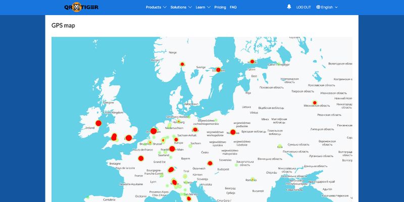This screenshot has height=202, width=404.
Task: Click the green hotspot over Romania
Action: click(252, 179)
